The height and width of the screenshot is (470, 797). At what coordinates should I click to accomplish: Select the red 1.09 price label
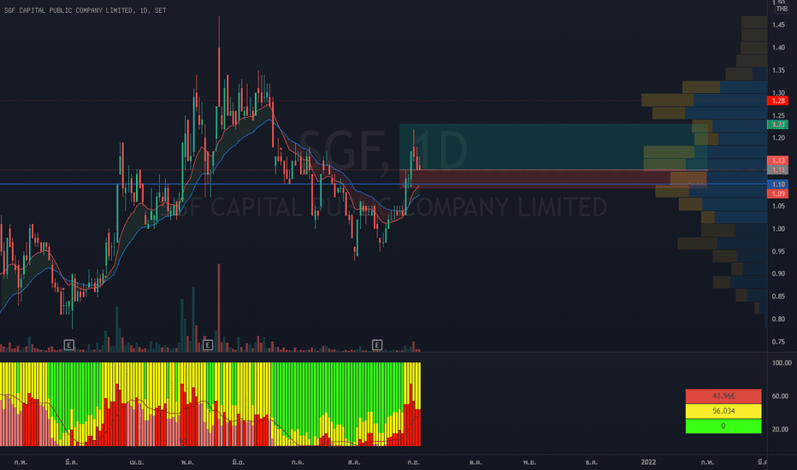777,194
